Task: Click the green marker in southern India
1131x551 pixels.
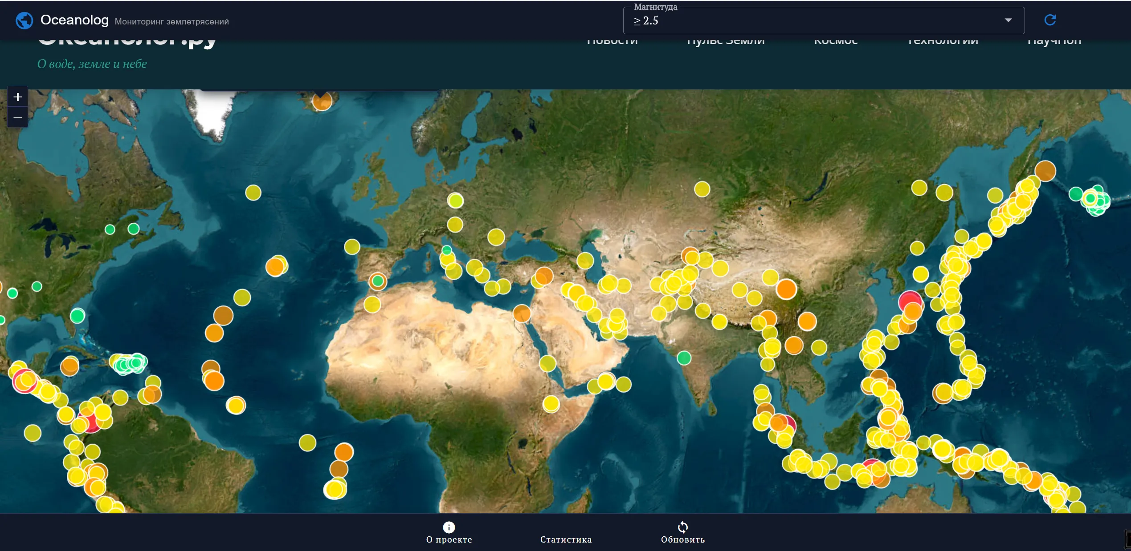Action: point(684,358)
